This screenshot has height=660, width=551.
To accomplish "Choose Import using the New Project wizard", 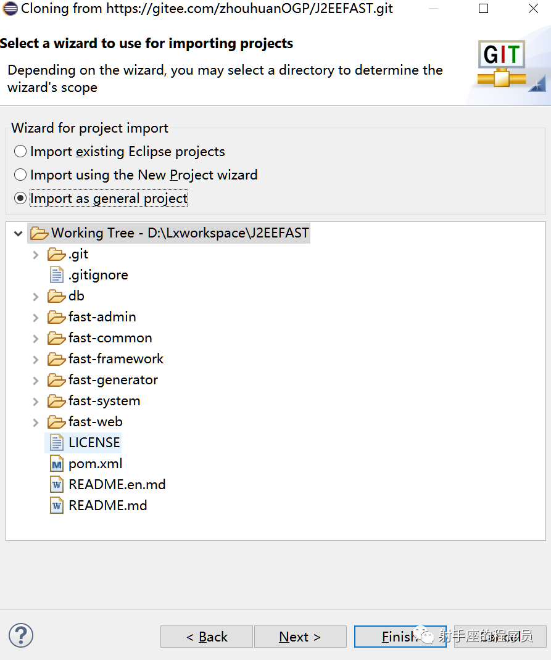I will (x=21, y=175).
